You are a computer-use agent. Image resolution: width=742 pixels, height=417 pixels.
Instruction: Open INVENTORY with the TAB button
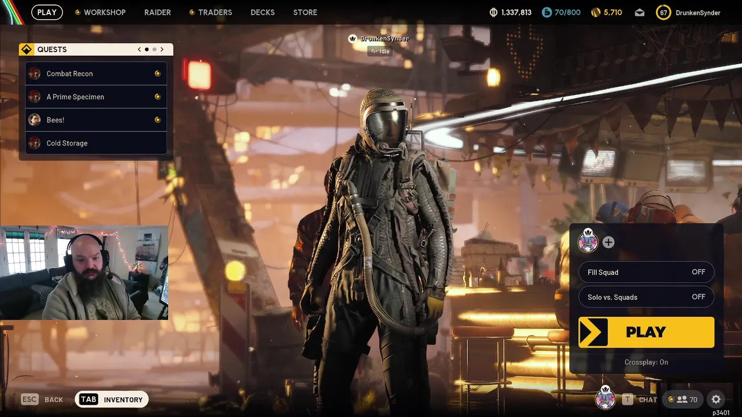point(112,400)
